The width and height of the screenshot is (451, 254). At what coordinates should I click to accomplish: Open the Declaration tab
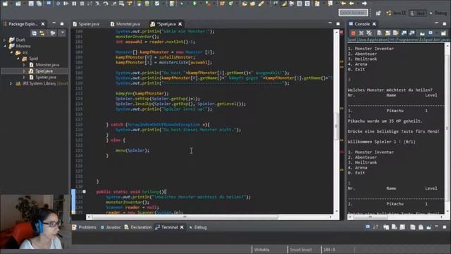138,227
